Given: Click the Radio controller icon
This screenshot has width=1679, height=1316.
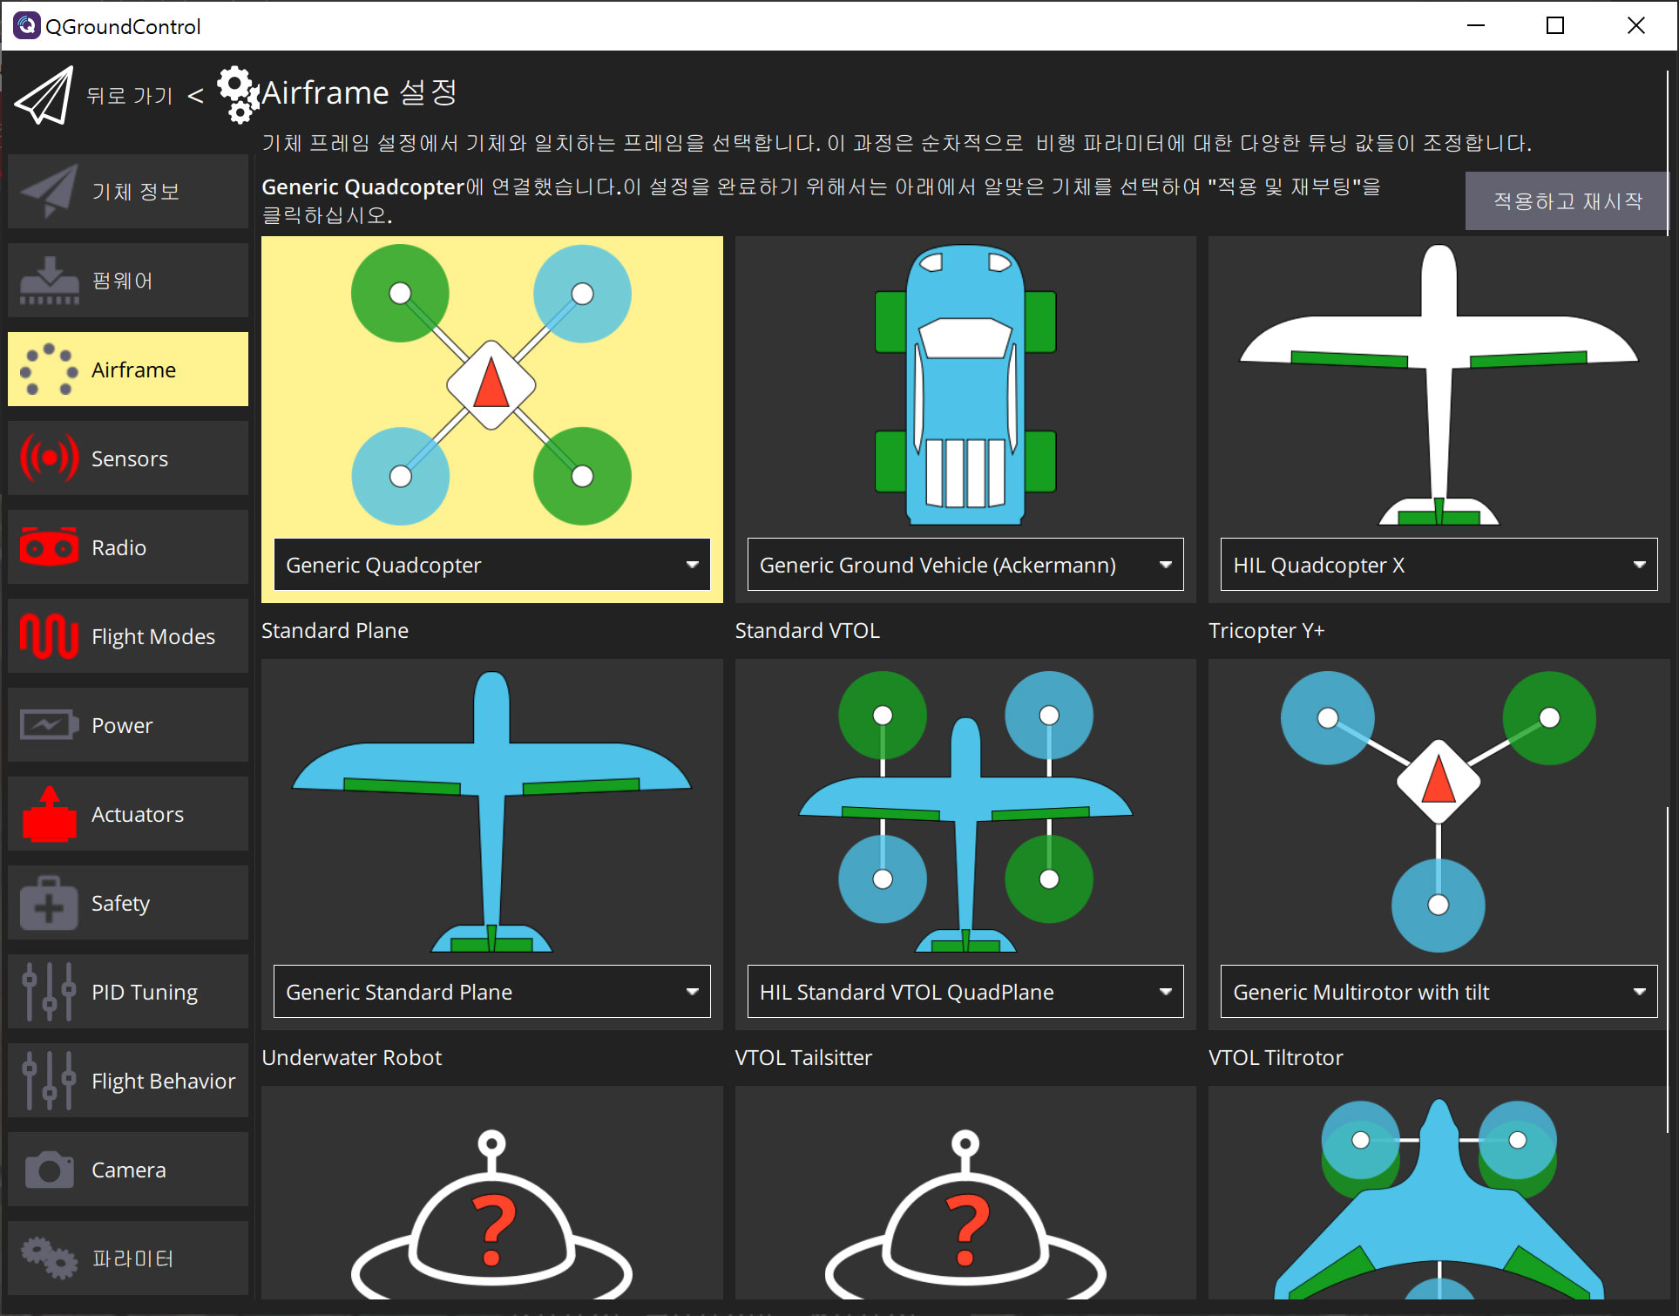Looking at the screenshot, I should pyautogui.click(x=49, y=547).
